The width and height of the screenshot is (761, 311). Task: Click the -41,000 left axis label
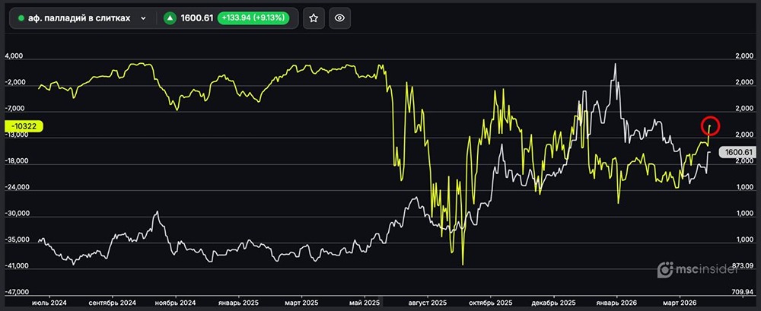point(15,266)
